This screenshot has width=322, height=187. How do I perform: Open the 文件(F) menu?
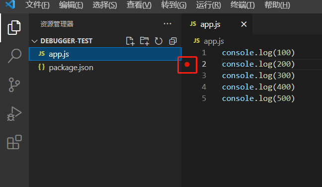point(37,5)
